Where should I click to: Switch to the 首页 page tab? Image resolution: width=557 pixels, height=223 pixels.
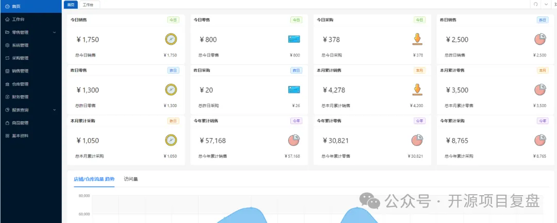pos(71,5)
